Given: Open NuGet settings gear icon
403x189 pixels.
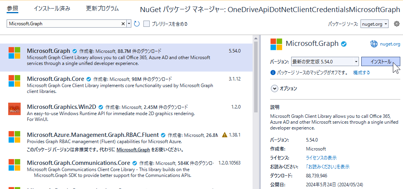Looking at the screenshot, I should [x=397, y=24].
